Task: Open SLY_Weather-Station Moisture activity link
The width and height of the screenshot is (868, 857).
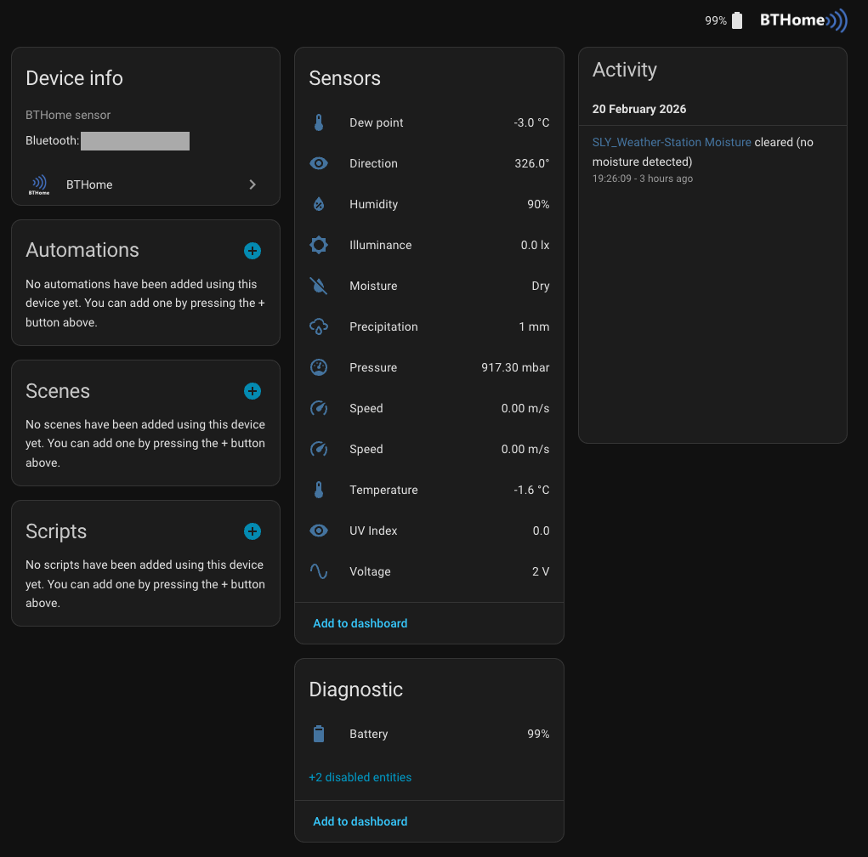Action: point(672,142)
